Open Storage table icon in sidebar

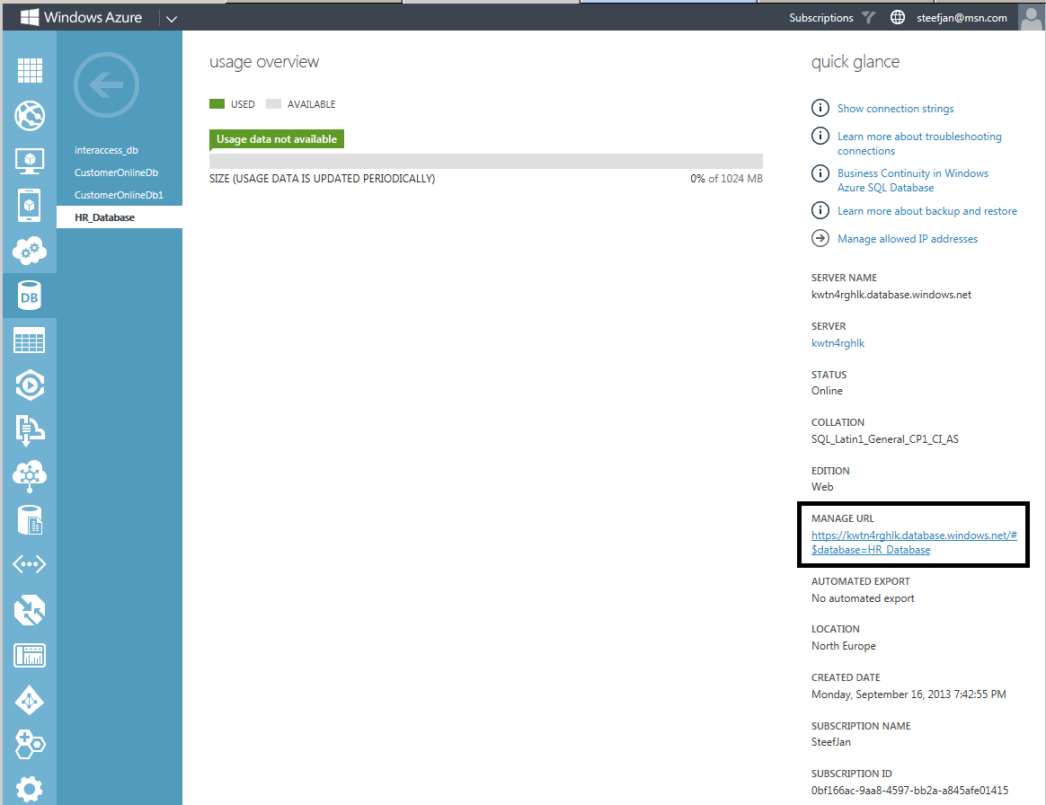(30, 341)
